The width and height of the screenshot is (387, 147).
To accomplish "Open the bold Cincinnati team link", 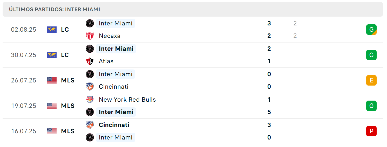I will pyautogui.click(x=114, y=125).
